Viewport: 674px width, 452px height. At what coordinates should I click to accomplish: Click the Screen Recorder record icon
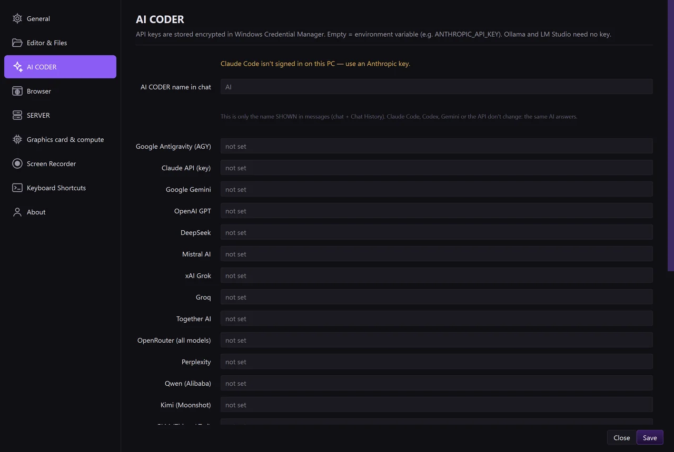coord(17,163)
